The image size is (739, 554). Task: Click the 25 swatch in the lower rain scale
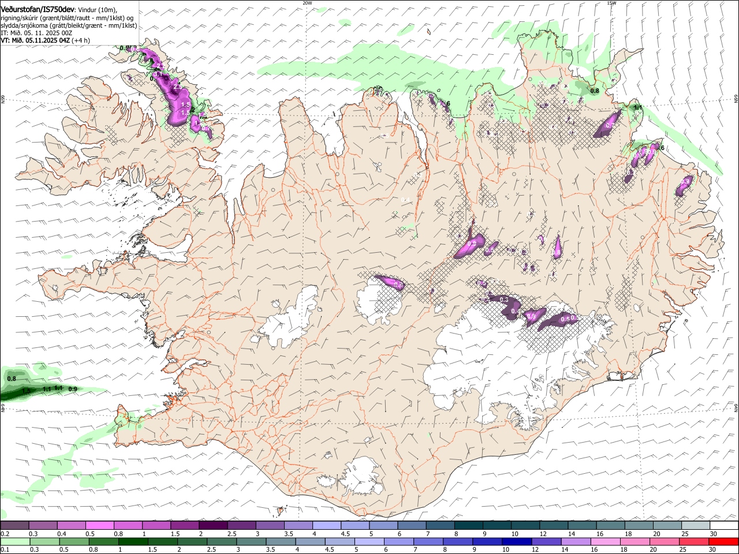click(x=694, y=542)
